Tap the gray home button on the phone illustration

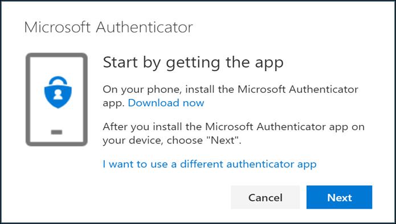coord(56,132)
